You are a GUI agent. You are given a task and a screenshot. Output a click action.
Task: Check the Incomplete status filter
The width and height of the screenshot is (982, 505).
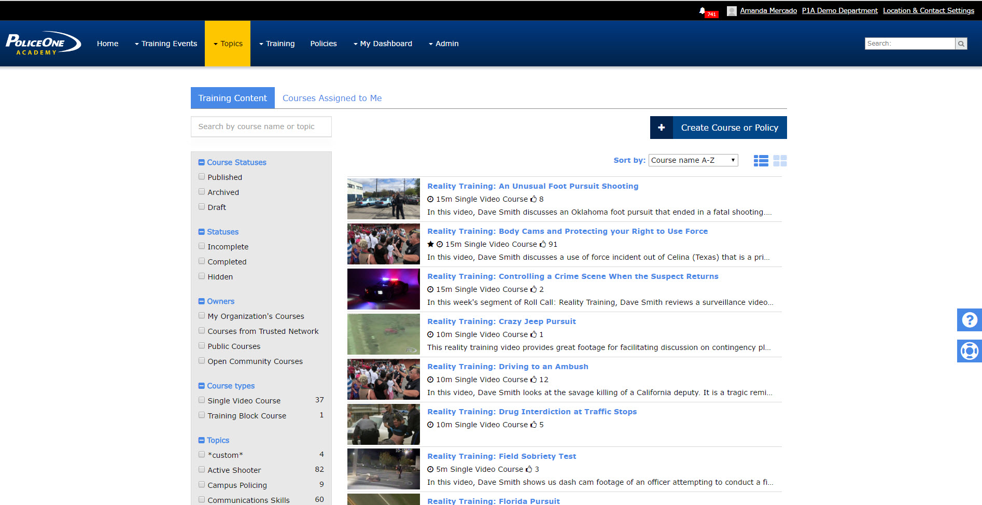point(202,246)
